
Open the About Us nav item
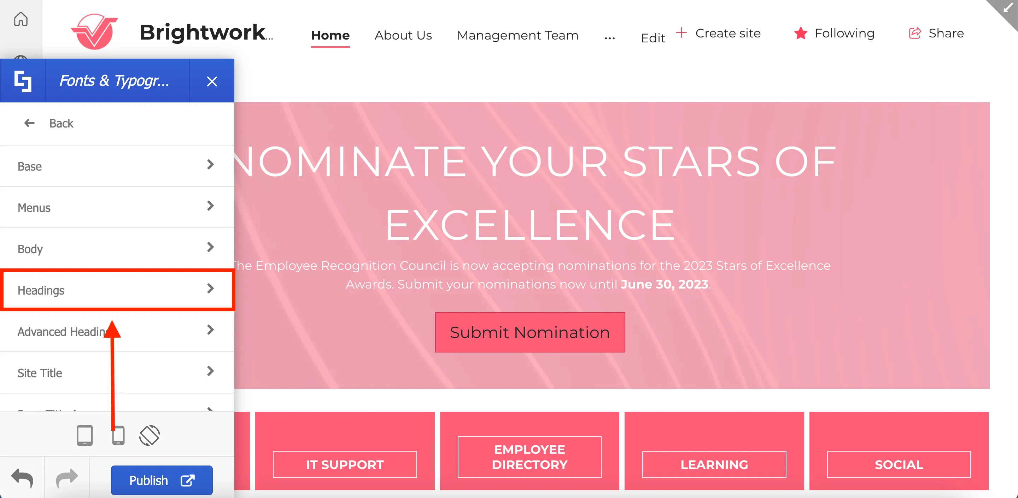click(x=403, y=36)
